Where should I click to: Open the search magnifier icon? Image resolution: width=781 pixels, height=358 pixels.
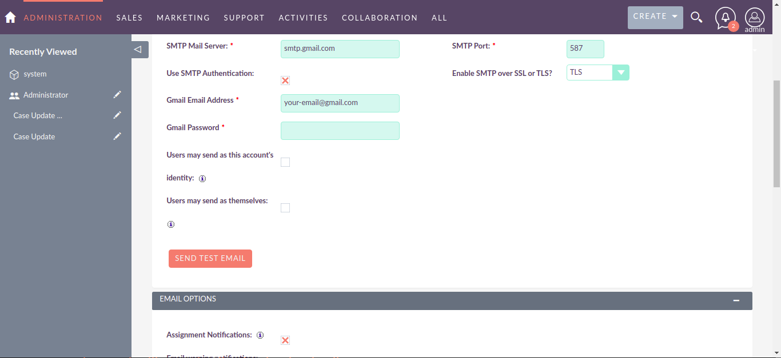coord(696,17)
